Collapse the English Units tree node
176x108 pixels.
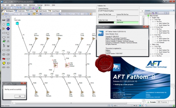(x=148, y=18)
